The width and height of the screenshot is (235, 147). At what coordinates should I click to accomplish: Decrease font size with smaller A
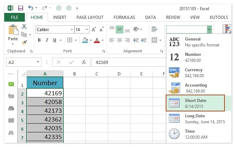point(102,29)
